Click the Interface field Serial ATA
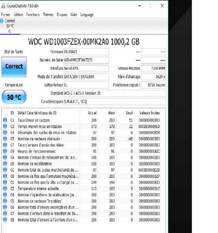Image resolution: width=218 pixels, height=233 pixels. [86, 68]
